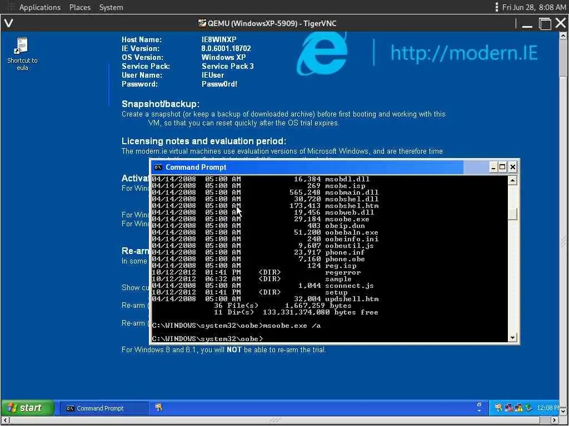The width and height of the screenshot is (569, 426).
Task: Click the msobdl.dll entry in the listing
Action: click(x=347, y=179)
